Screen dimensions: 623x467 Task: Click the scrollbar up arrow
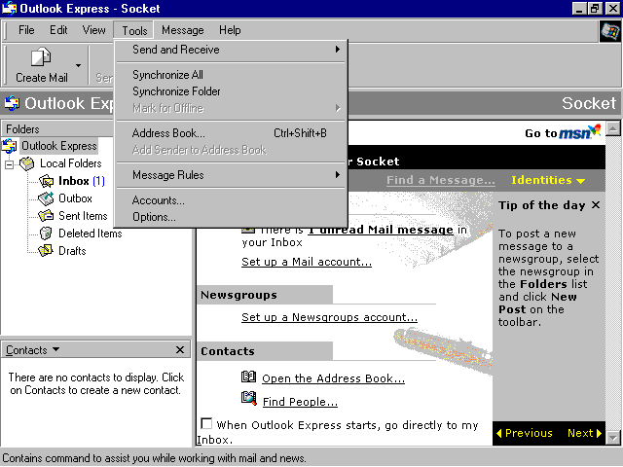coord(613,128)
